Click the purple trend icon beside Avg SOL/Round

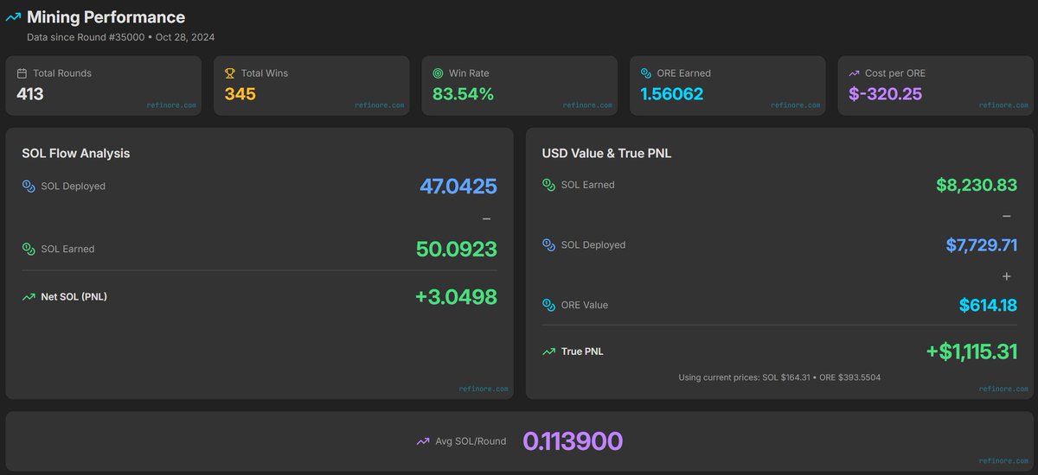click(x=423, y=441)
